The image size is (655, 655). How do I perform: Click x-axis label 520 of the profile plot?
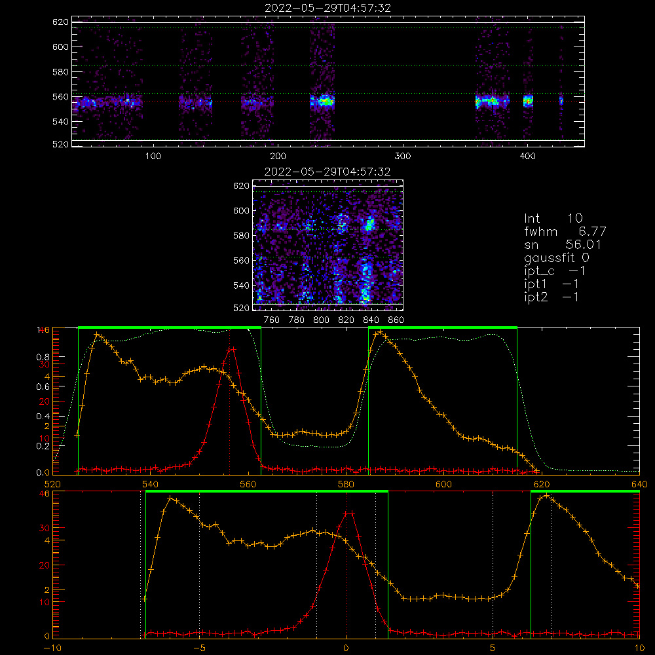pyautogui.click(x=52, y=484)
